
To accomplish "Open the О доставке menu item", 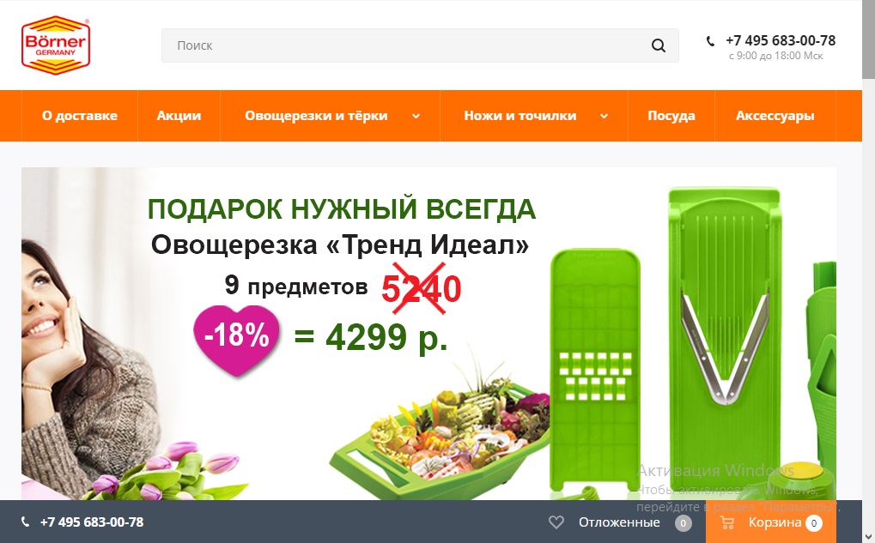I will [x=80, y=116].
